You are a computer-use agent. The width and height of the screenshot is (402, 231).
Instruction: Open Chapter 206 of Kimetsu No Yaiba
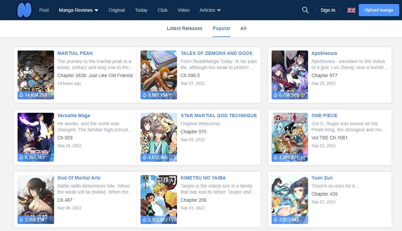[193, 200]
